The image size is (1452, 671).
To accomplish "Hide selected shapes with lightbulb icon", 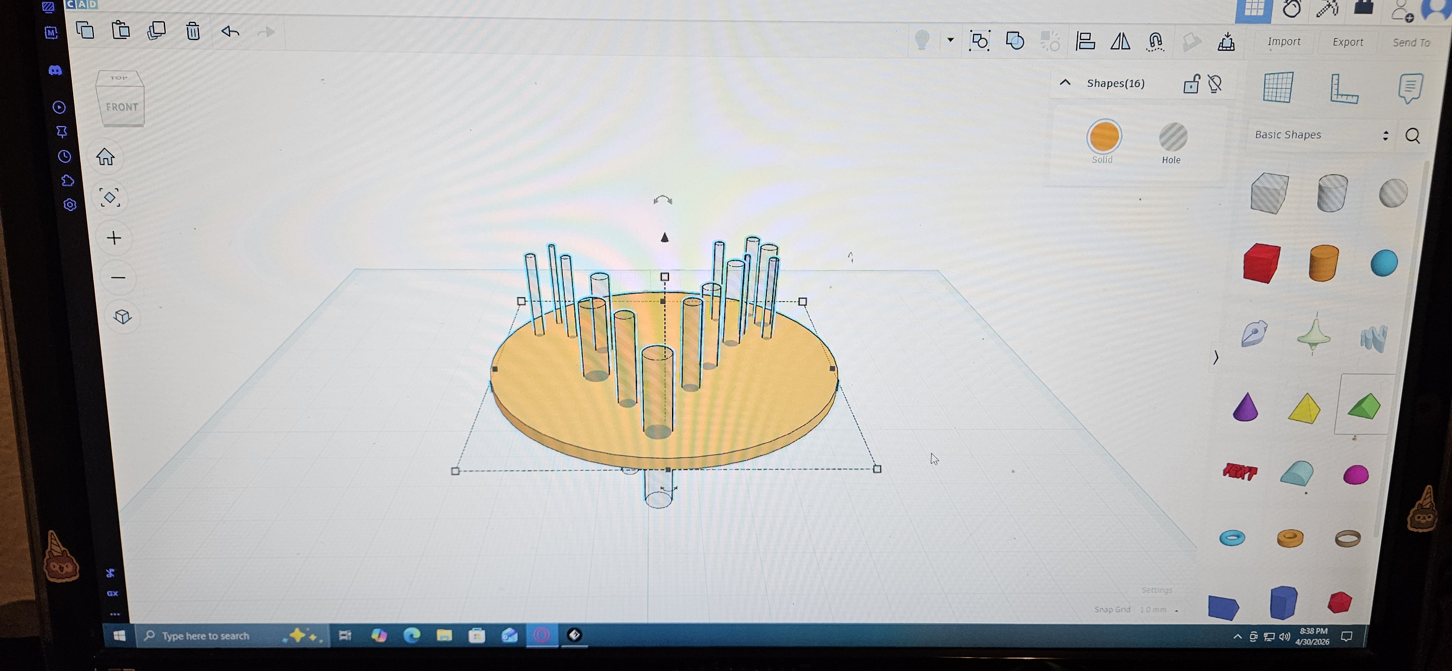I will pyautogui.click(x=1215, y=84).
